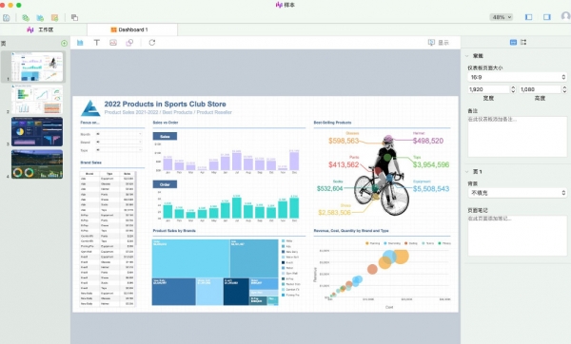Click the $2,583,506 Shoes value

[334, 212]
